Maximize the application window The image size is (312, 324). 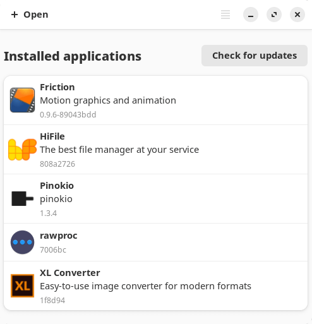point(274,15)
